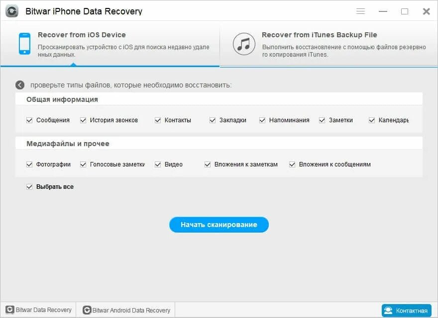Screen dimensions: 438x318
Task: Switch to Recover from iTunes Backup File tab
Action: (329, 44)
